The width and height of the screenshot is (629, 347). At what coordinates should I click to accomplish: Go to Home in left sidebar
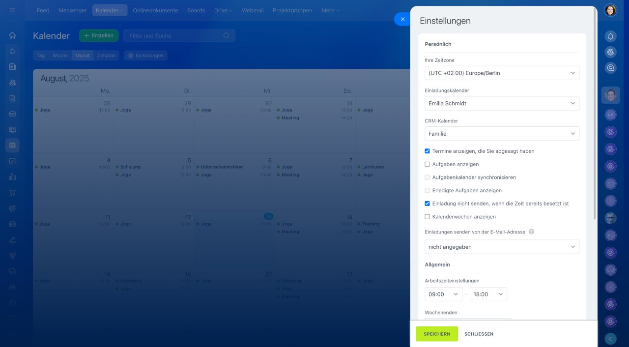pyautogui.click(x=12, y=35)
